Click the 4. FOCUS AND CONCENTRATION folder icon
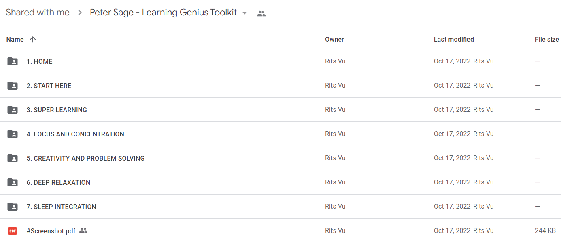 click(x=13, y=134)
